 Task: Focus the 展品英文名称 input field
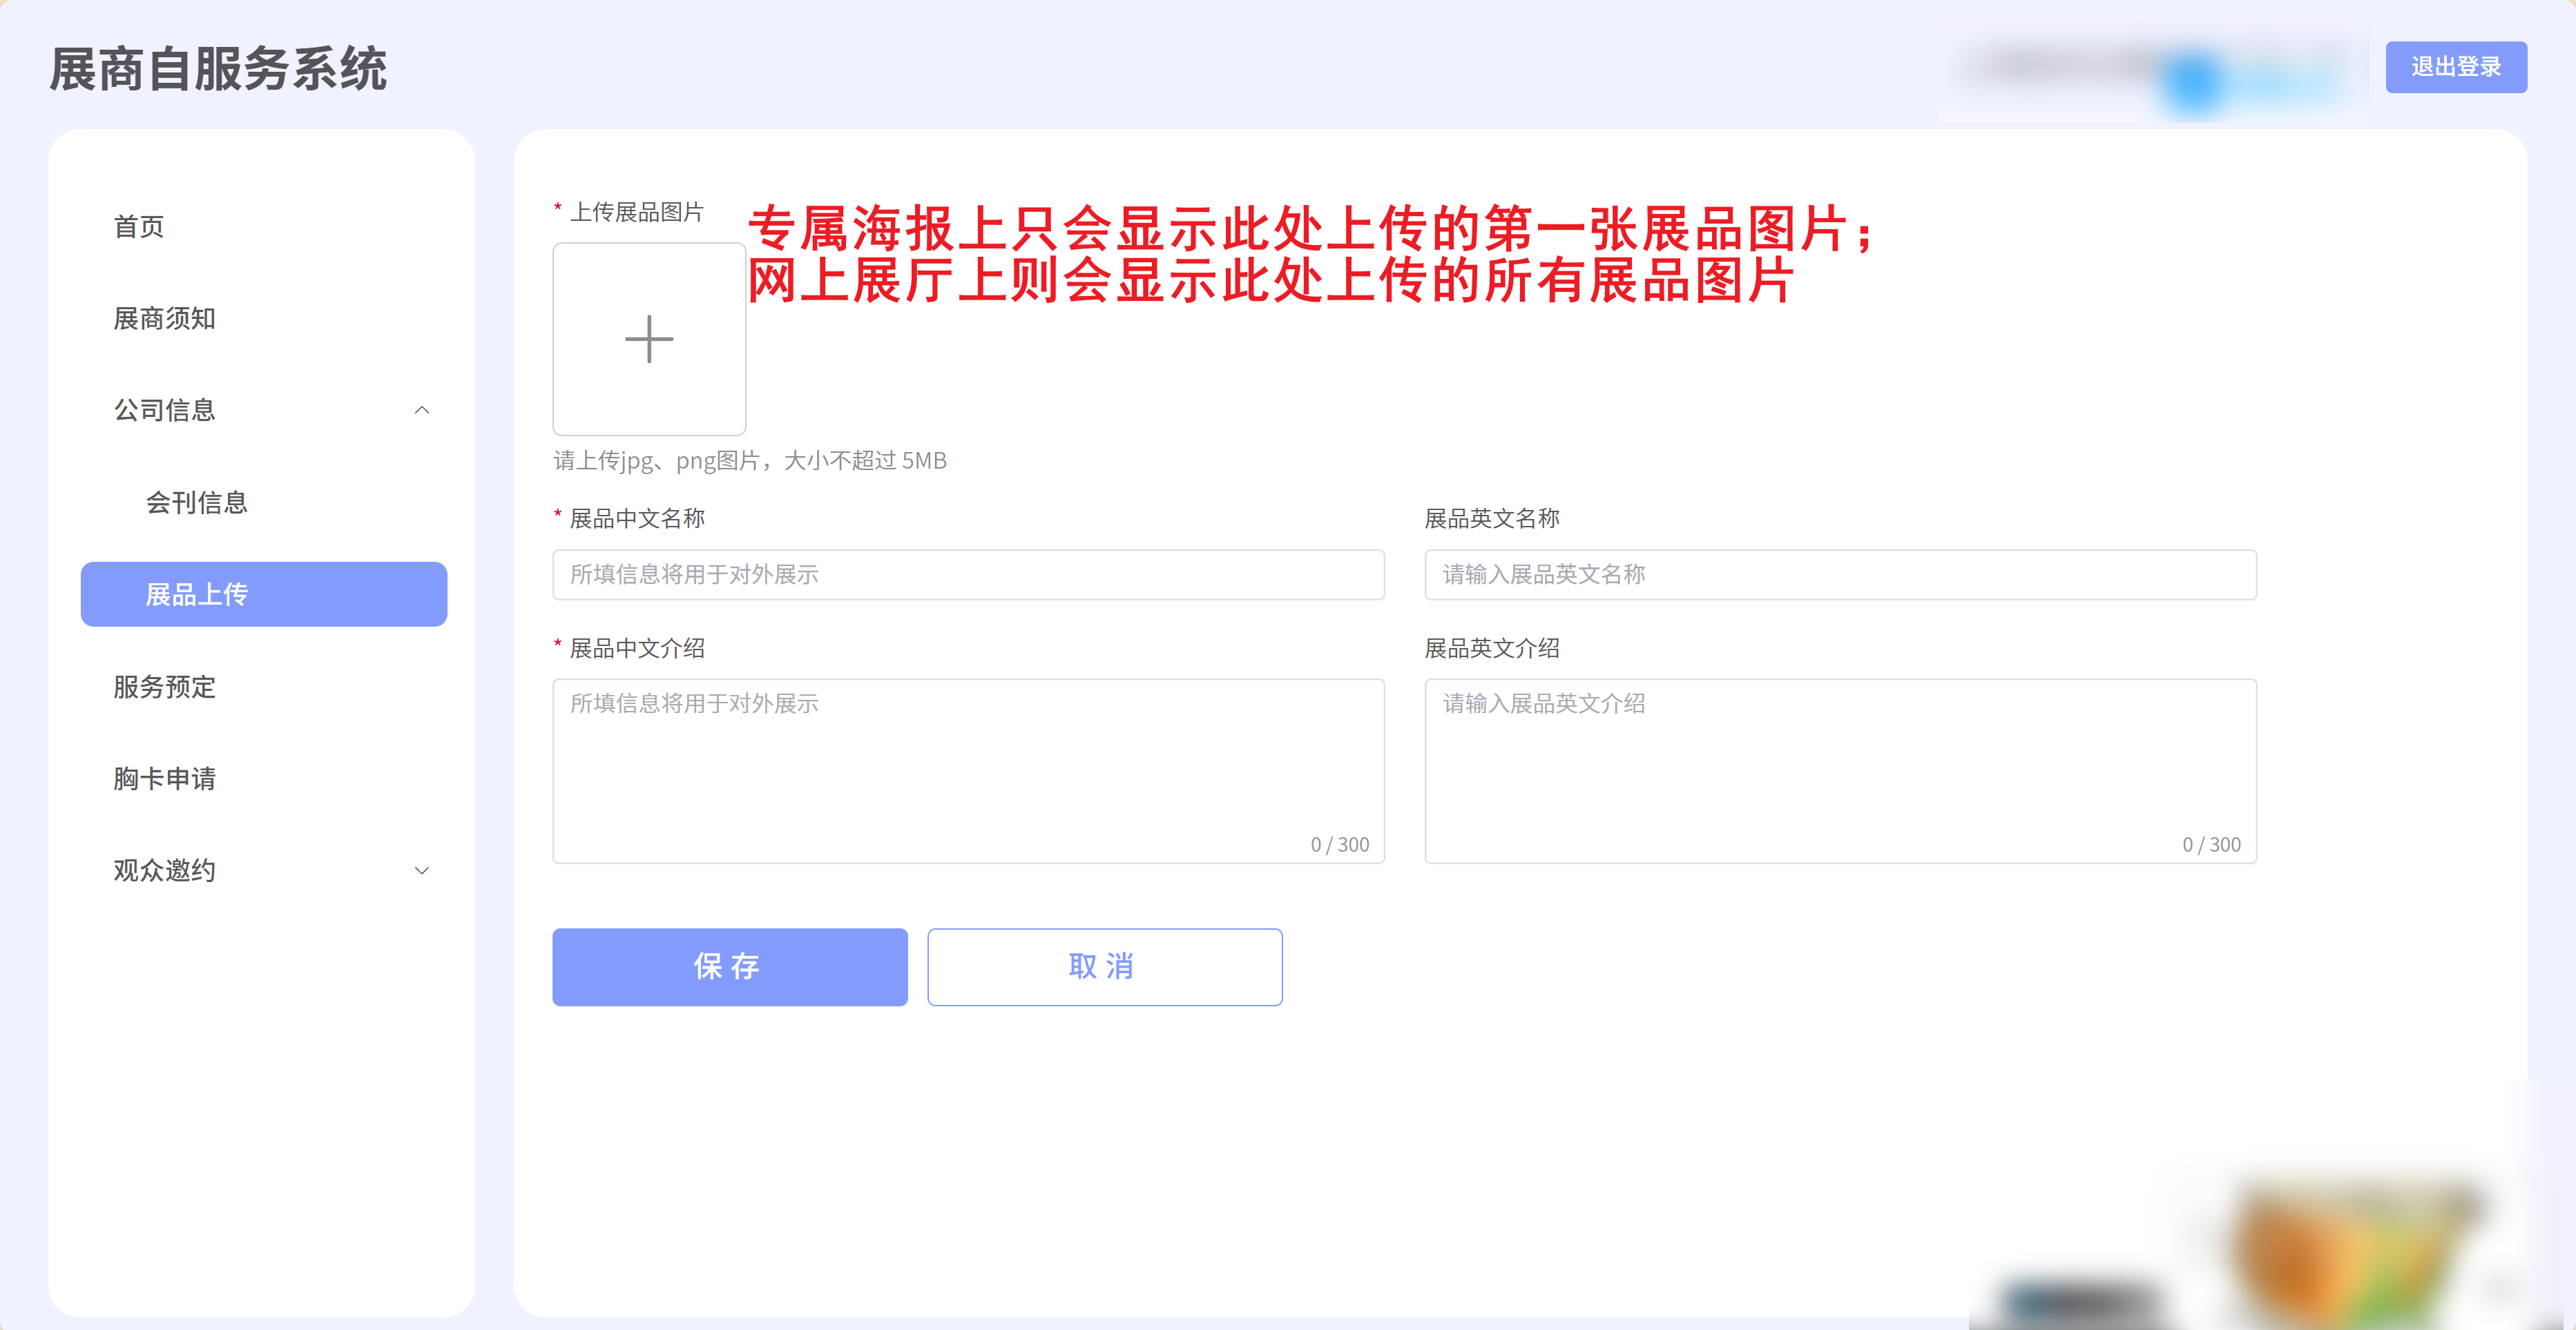tap(1840, 574)
